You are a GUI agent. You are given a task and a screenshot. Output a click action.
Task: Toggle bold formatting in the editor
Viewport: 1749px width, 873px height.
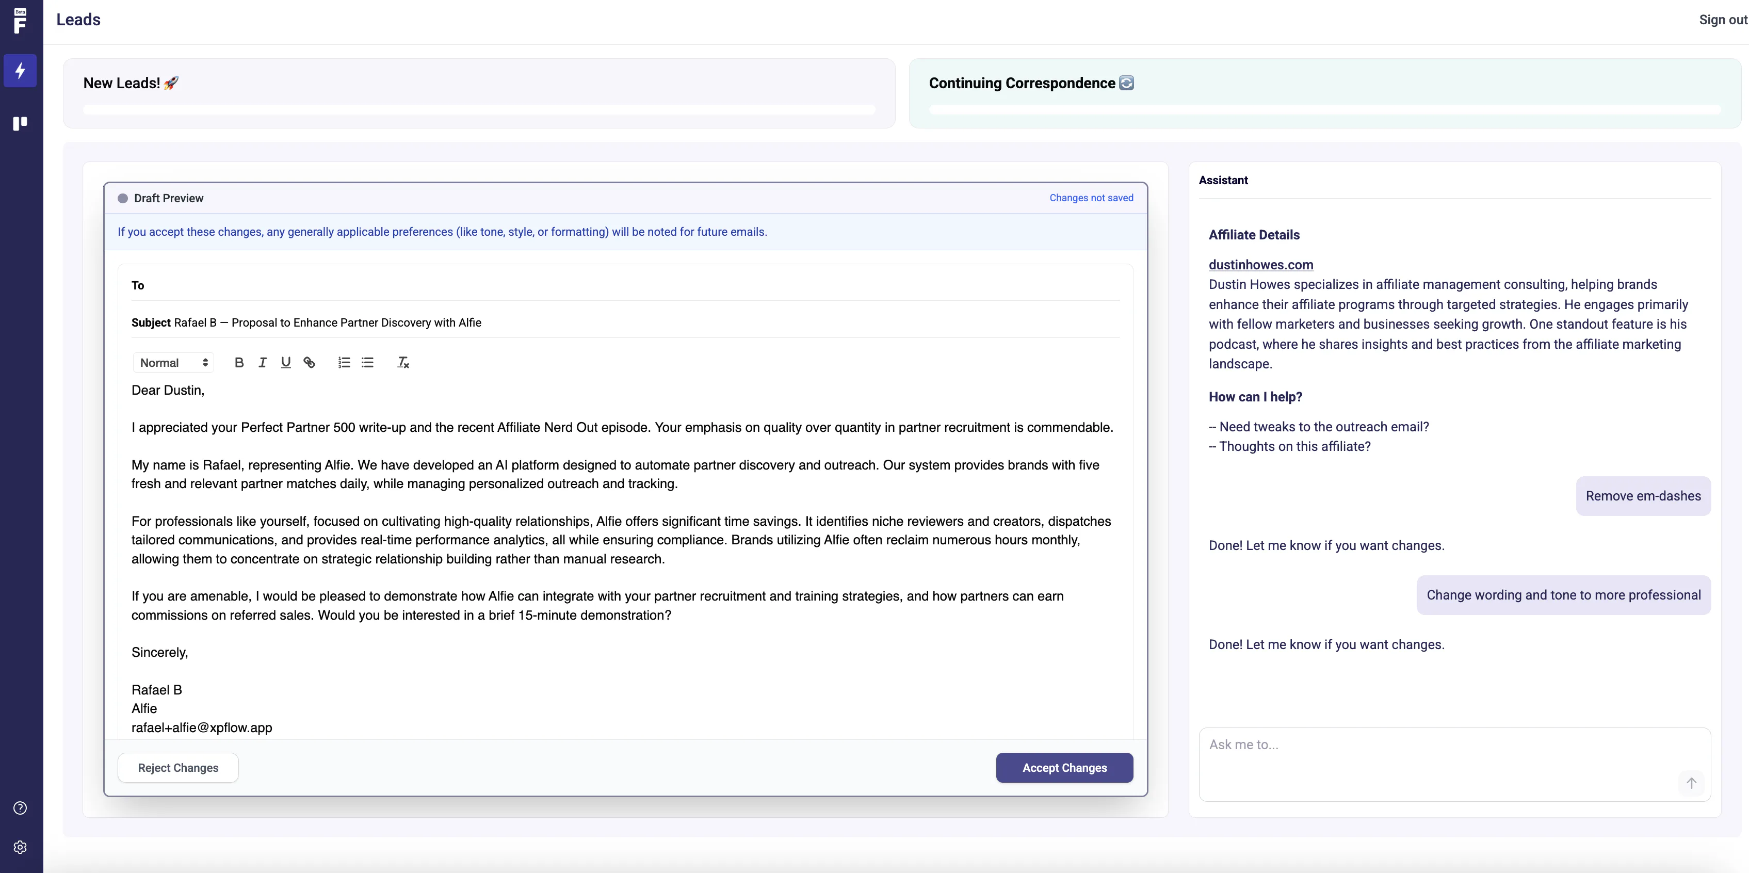(x=239, y=363)
